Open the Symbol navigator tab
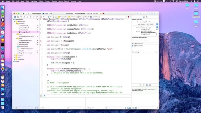 point(18,17)
